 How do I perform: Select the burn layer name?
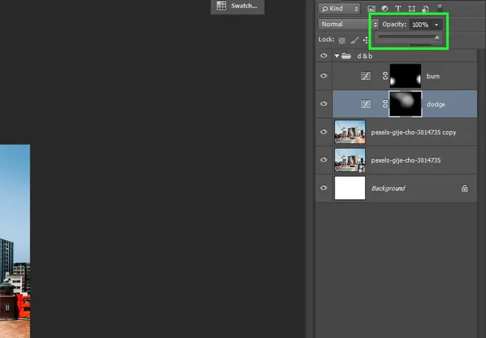pos(433,76)
